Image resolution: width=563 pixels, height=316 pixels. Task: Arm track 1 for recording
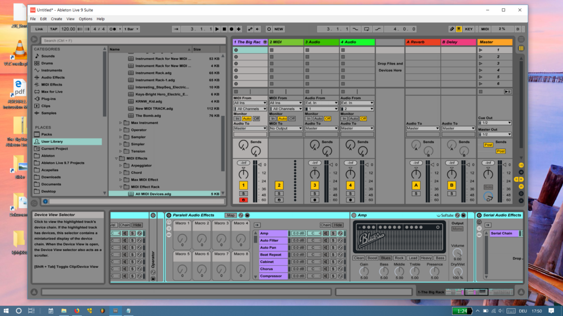coord(243,200)
